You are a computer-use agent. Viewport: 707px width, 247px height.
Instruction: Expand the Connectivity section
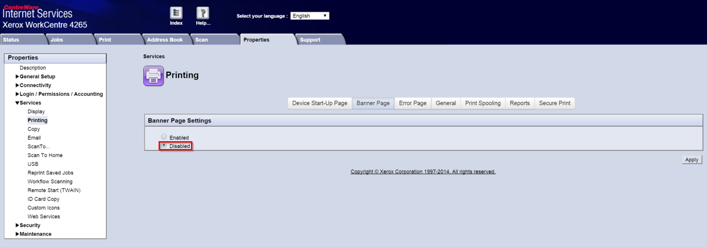(18, 85)
